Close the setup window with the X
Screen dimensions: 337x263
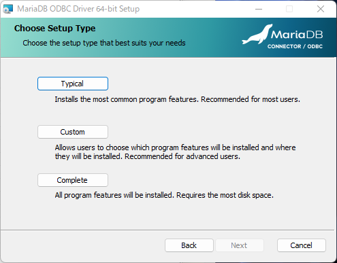point(321,9)
